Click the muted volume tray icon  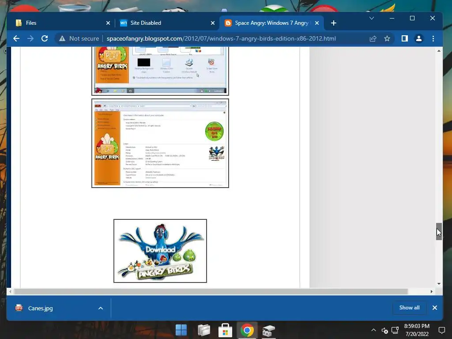(384, 330)
